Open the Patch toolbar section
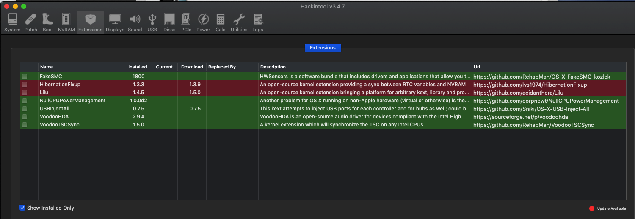Screen dimensions: 635x219 (31, 22)
